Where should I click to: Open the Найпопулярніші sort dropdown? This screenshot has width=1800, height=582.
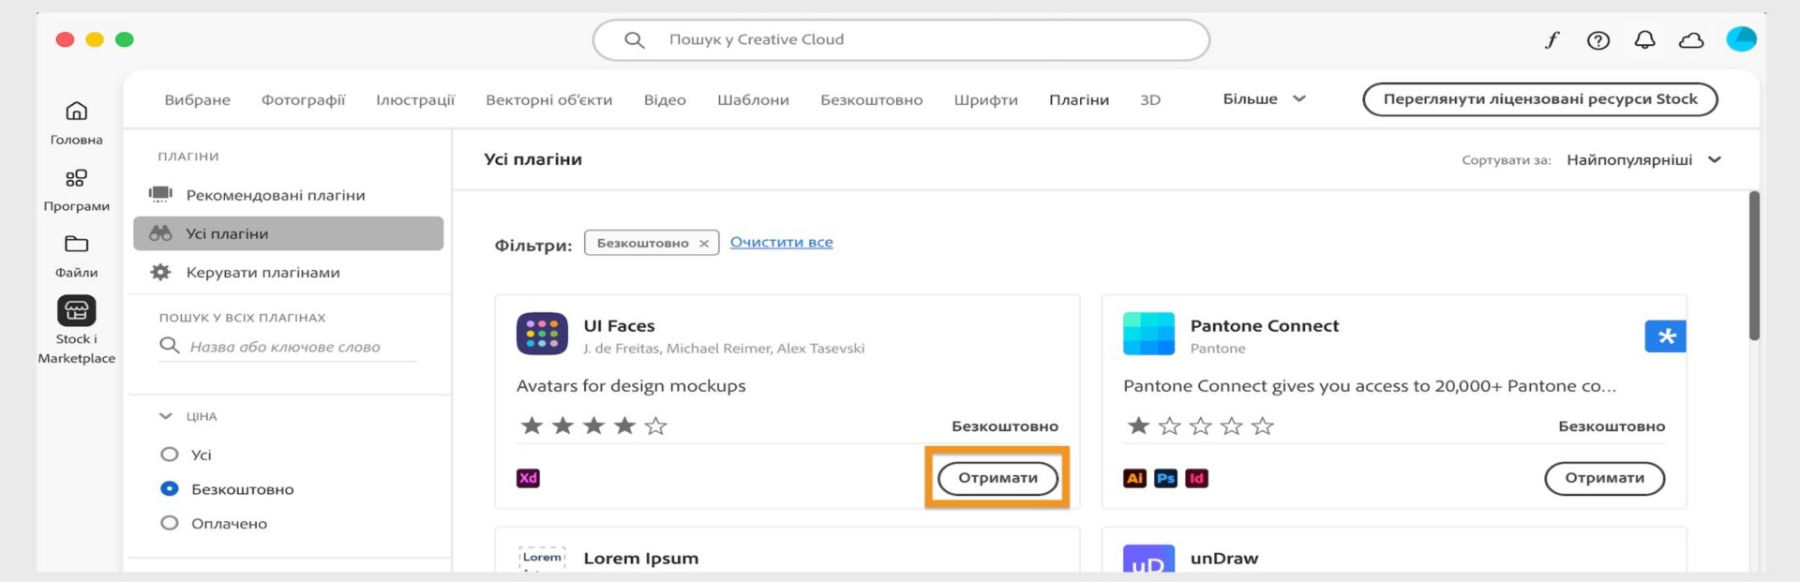click(x=1643, y=160)
